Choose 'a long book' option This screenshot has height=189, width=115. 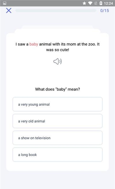pos(57,155)
